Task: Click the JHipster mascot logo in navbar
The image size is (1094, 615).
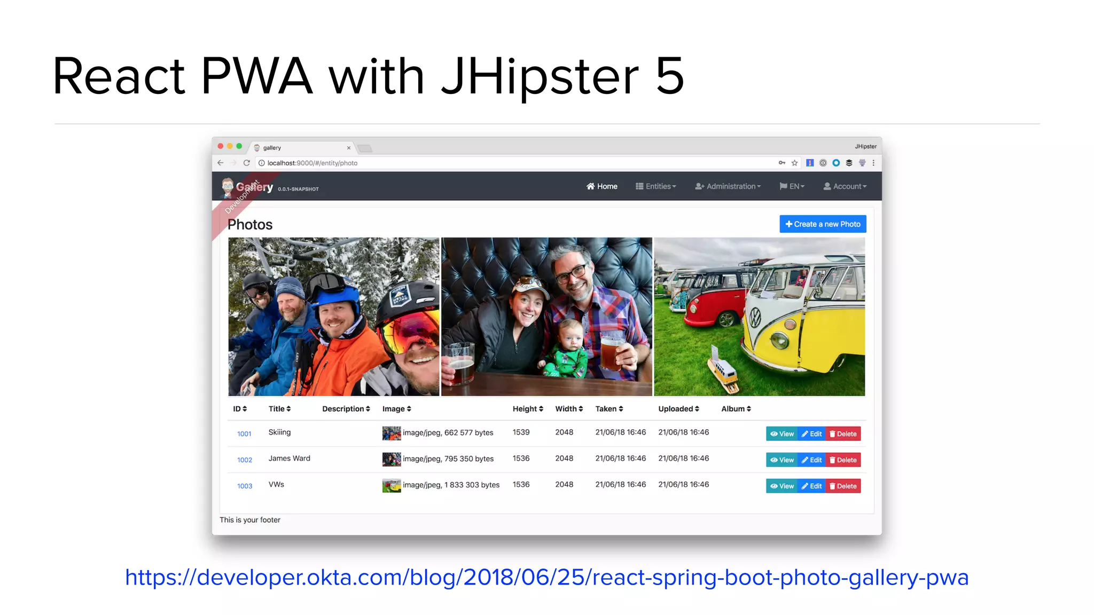Action: click(228, 187)
